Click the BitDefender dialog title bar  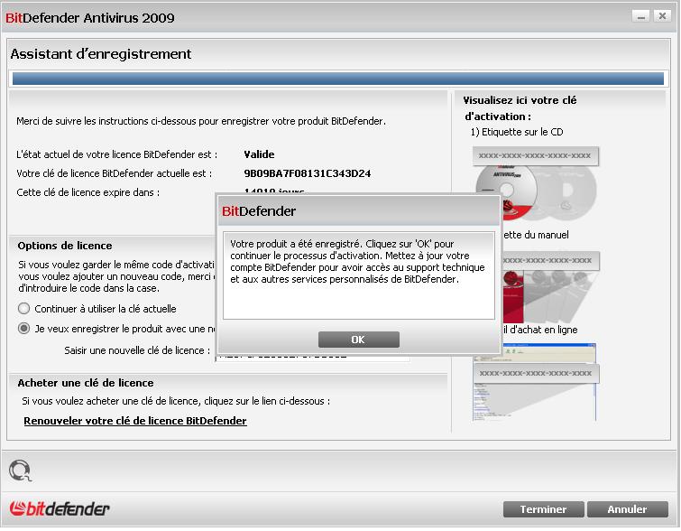click(x=358, y=211)
